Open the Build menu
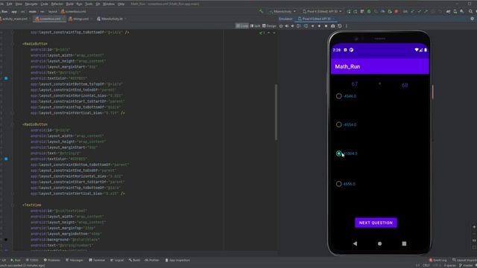Image resolution: width=477 pixels, height=268 pixels. pyautogui.click(x=69, y=4)
